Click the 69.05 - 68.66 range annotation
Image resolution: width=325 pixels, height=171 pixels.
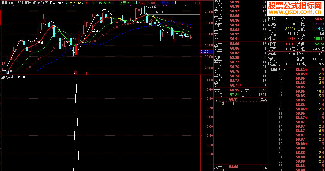coord(155,12)
